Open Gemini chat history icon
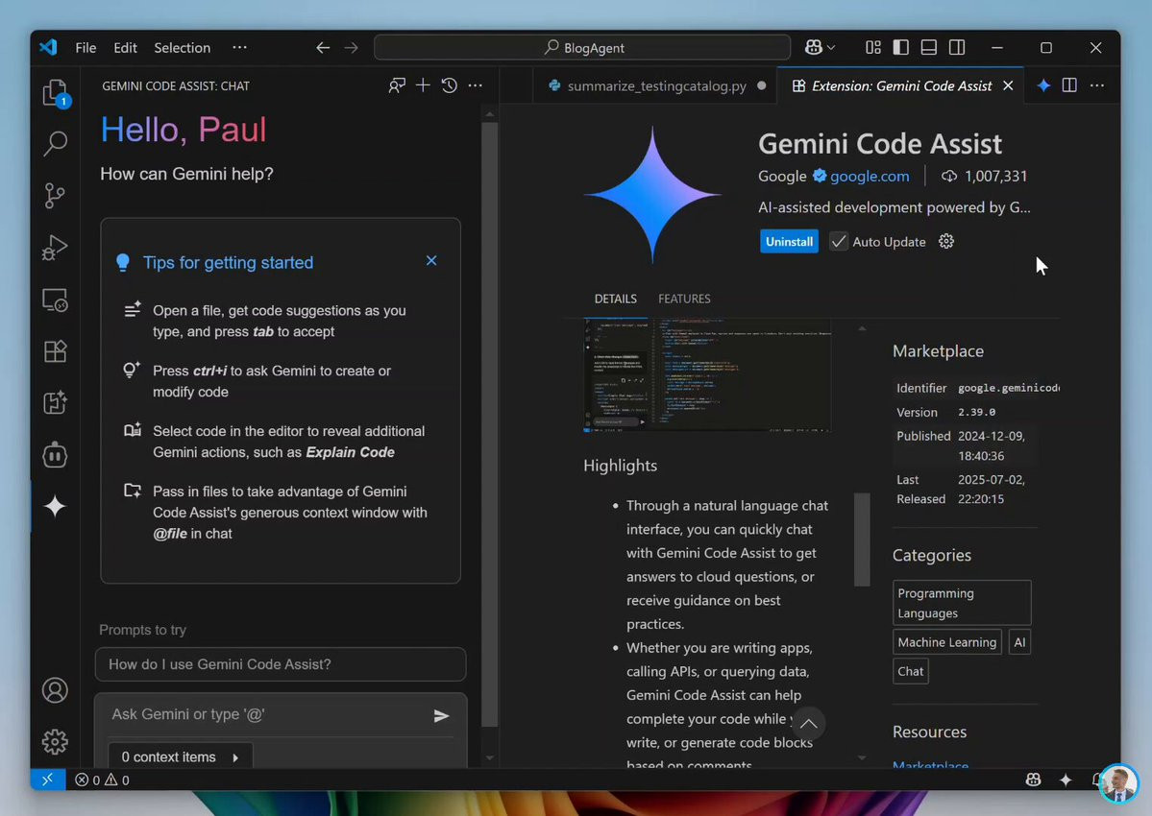Image resolution: width=1152 pixels, height=816 pixels. pyautogui.click(x=450, y=85)
